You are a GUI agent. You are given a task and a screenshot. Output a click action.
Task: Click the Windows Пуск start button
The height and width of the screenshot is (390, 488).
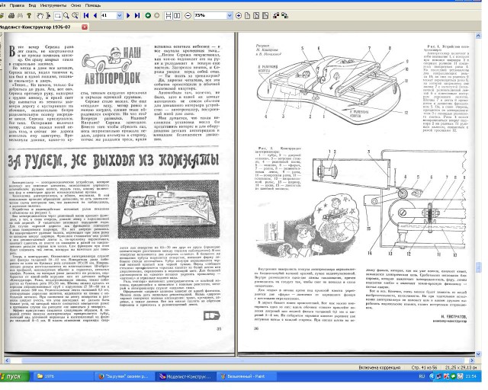click(x=14, y=376)
